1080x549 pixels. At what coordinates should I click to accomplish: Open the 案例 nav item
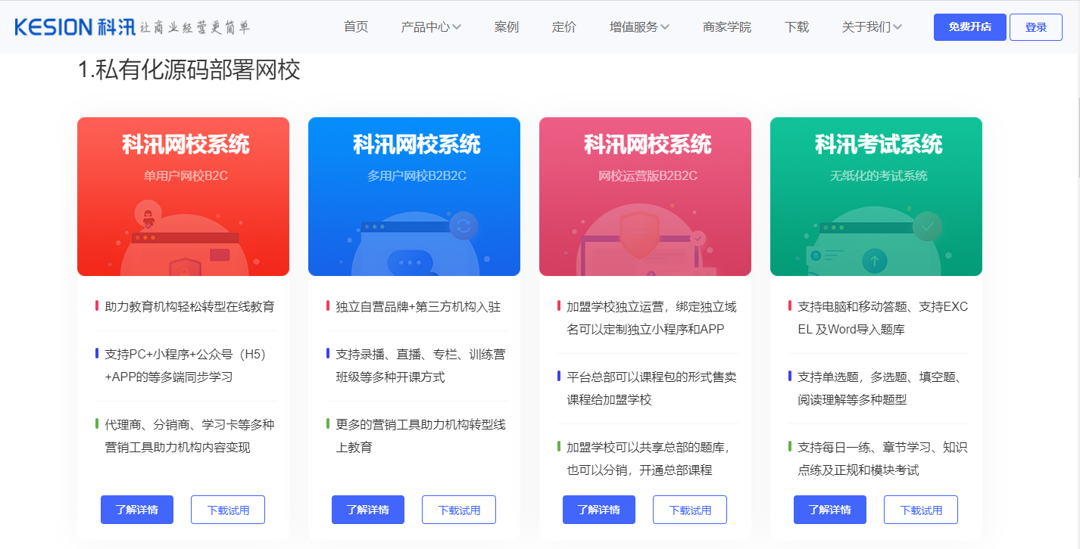(x=506, y=27)
